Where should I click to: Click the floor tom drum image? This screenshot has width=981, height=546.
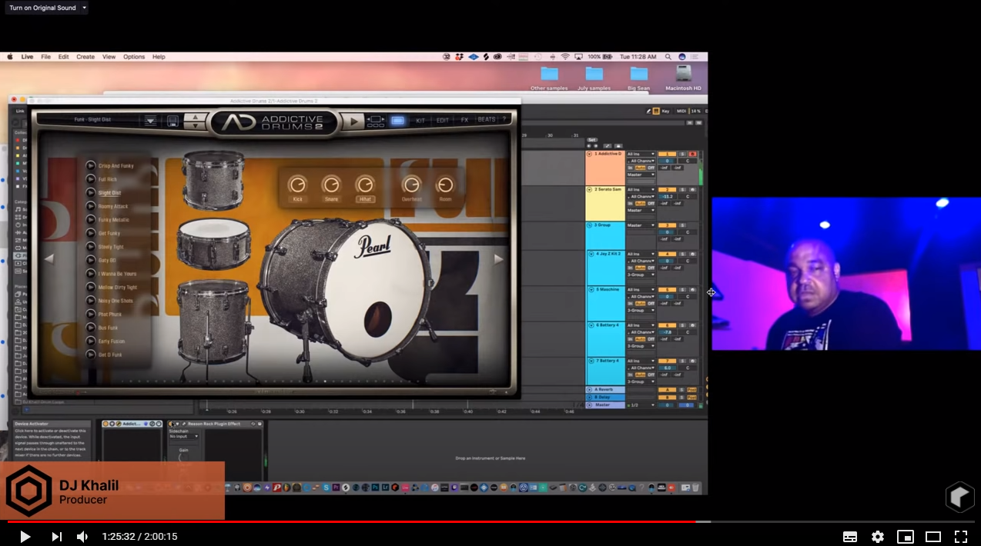pyautogui.click(x=213, y=321)
